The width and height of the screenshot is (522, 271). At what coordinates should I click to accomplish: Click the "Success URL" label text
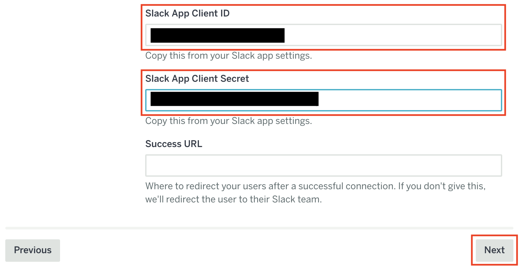coord(174,144)
